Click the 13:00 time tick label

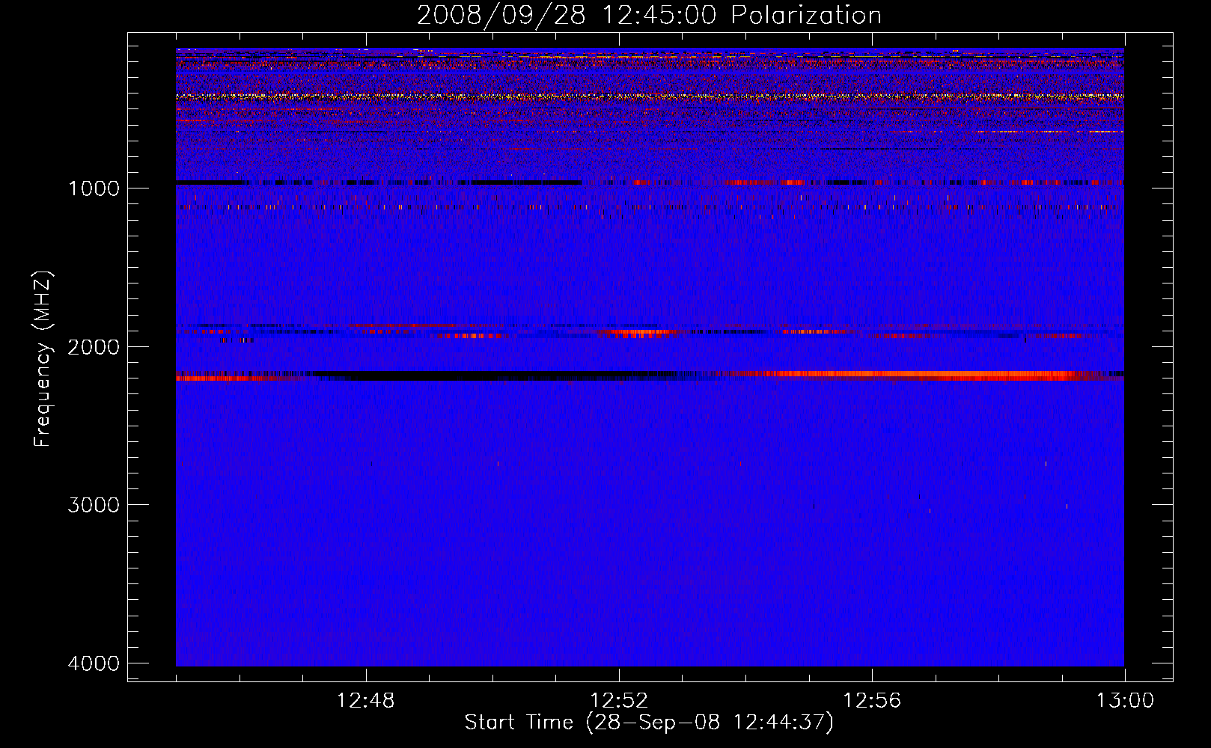[1125, 701]
